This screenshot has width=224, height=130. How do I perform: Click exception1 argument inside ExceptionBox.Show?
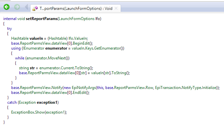[x=55, y=112]
